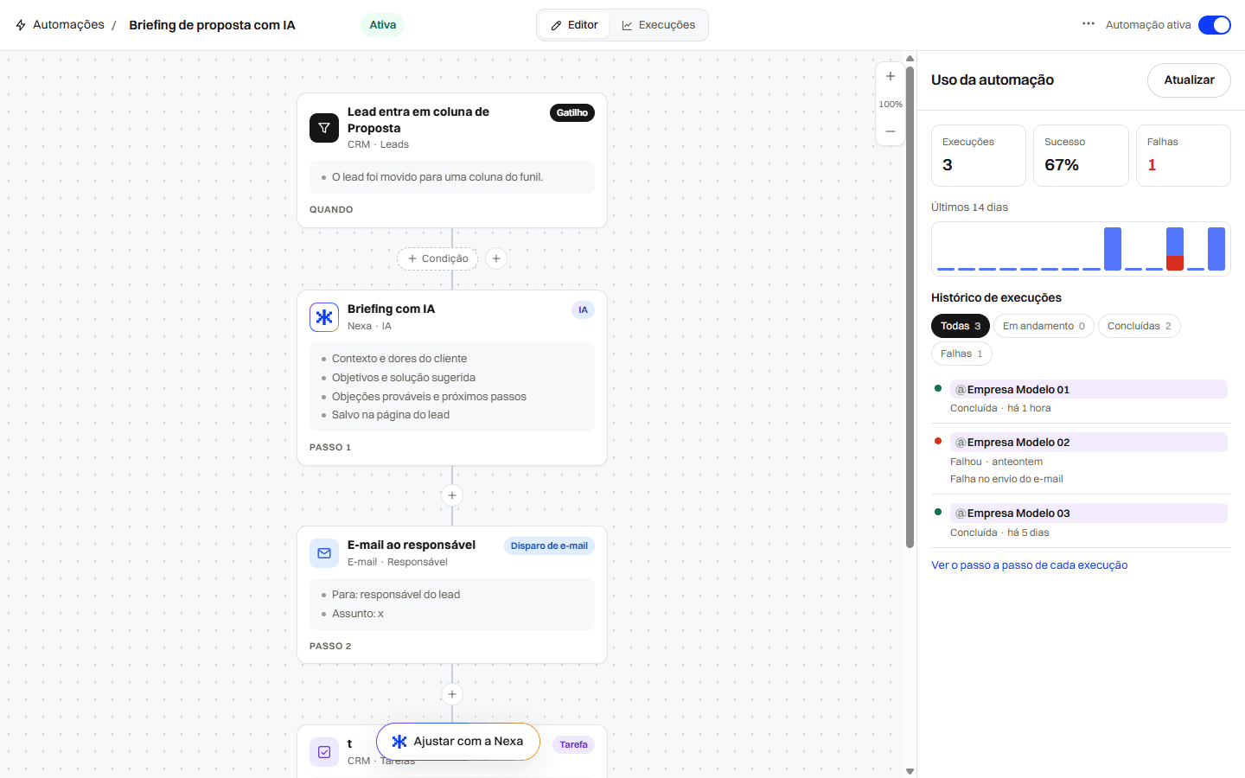The height and width of the screenshot is (778, 1245).
Task: Click the Ativa status badge
Action: (x=382, y=25)
